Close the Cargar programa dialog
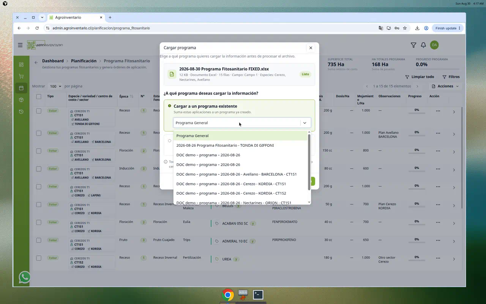The image size is (486, 304). (x=311, y=48)
